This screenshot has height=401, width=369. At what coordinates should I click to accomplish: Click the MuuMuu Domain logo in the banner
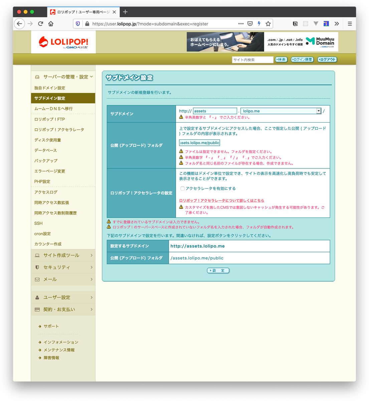coord(320,41)
